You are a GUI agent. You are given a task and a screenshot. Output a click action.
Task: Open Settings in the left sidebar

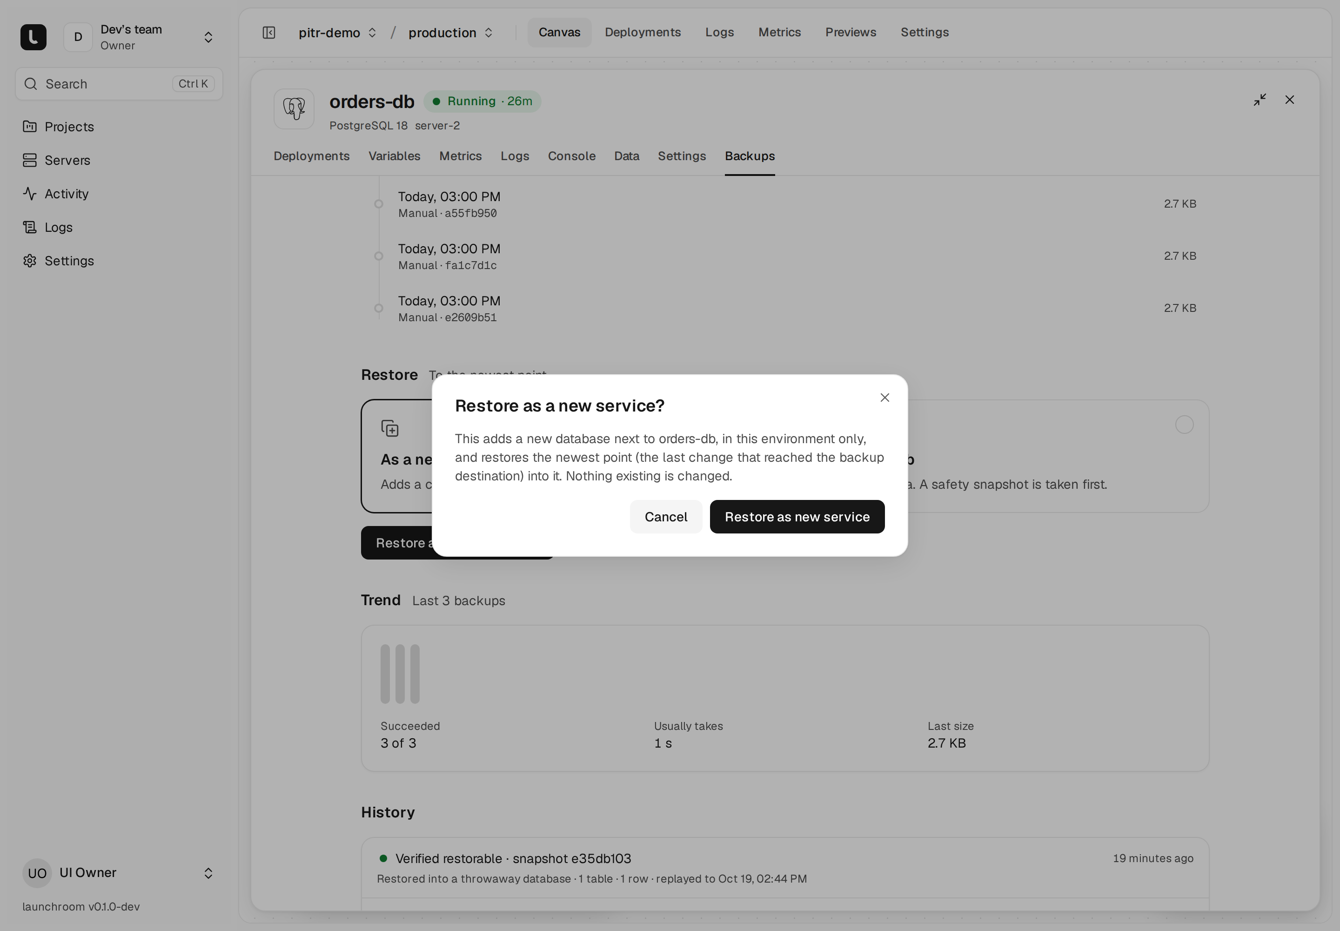58,261
